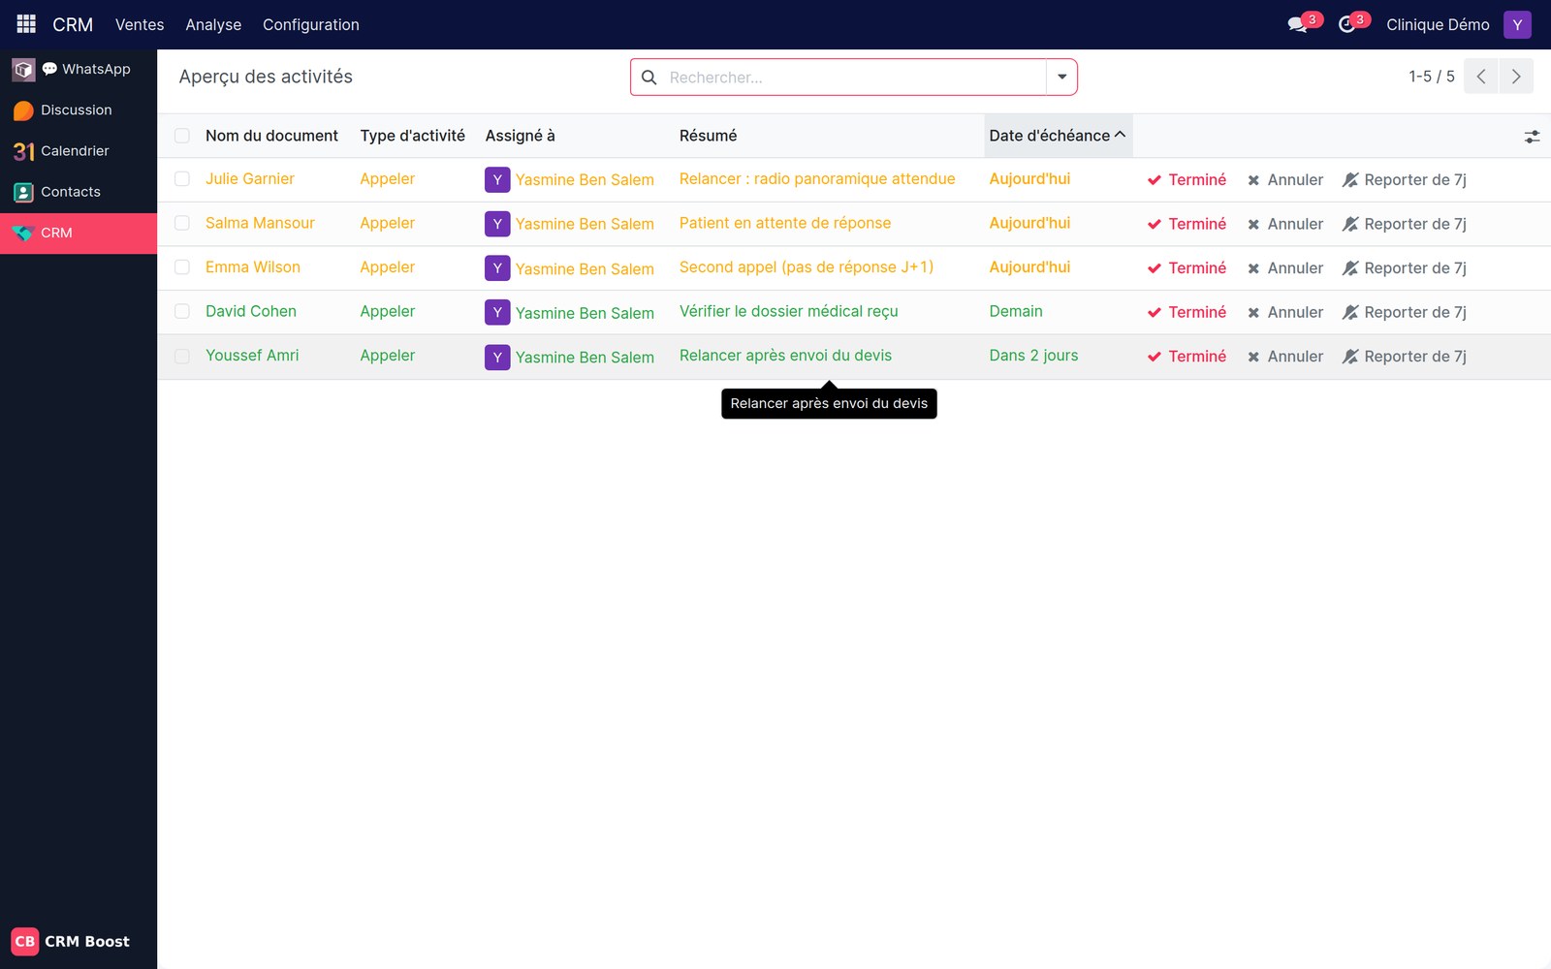
Task: Open Discussion app from sidebar
Action: [78, 110]
